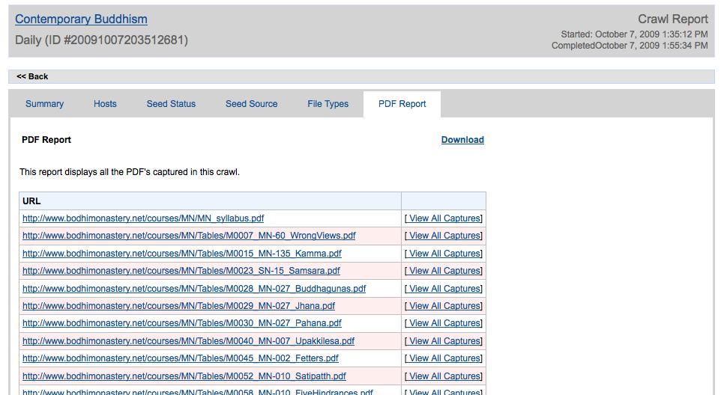Select the PDF Report tab
This screenshot has height=395, width=721.
pos(402,104)
